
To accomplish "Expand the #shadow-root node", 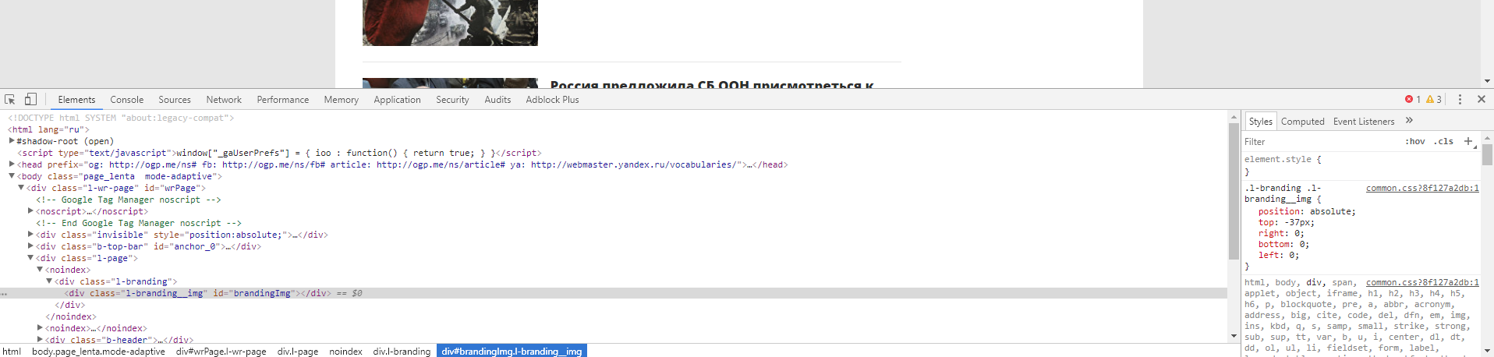I will [12, 141].
